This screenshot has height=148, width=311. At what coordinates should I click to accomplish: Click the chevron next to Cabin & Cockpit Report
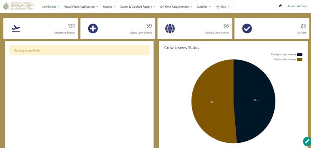(154, 7)
